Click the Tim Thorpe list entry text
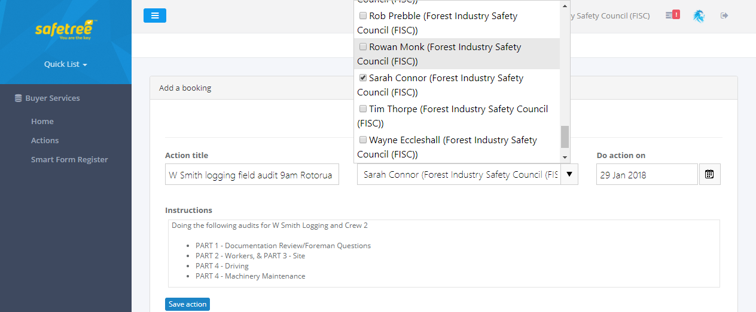756x312 pixels. 452,116
